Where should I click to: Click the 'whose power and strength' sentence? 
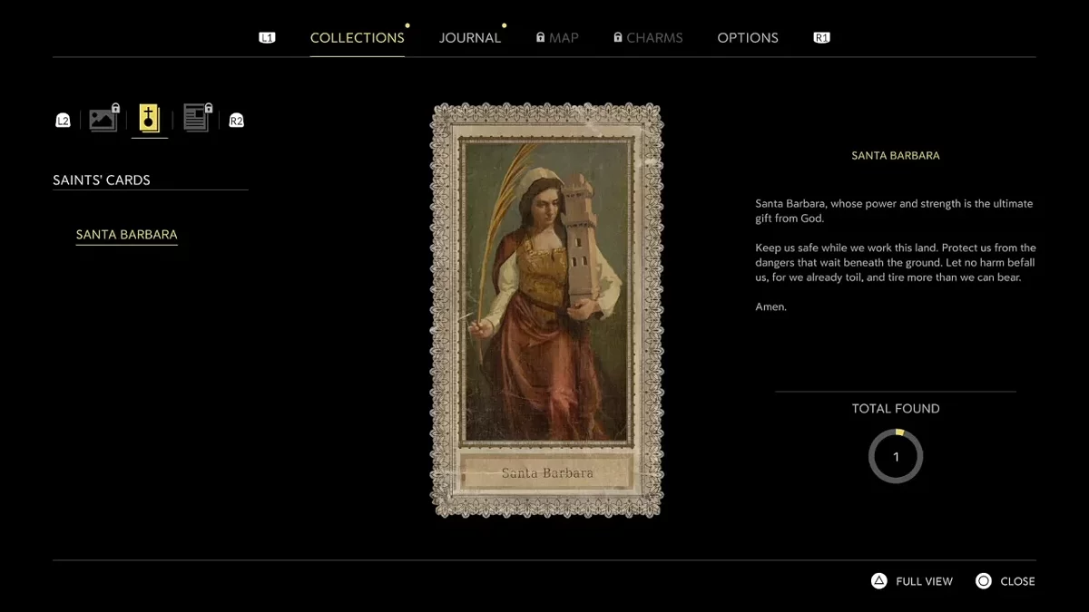[894, 211]
